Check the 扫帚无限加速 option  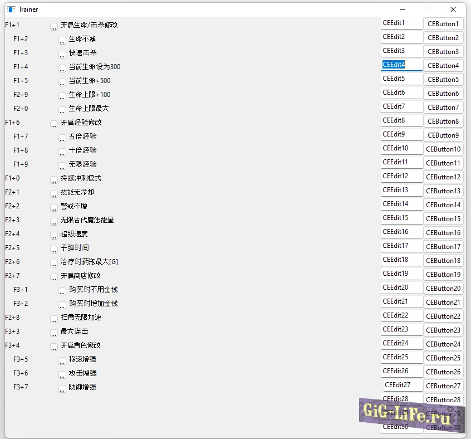click(54, 319)
